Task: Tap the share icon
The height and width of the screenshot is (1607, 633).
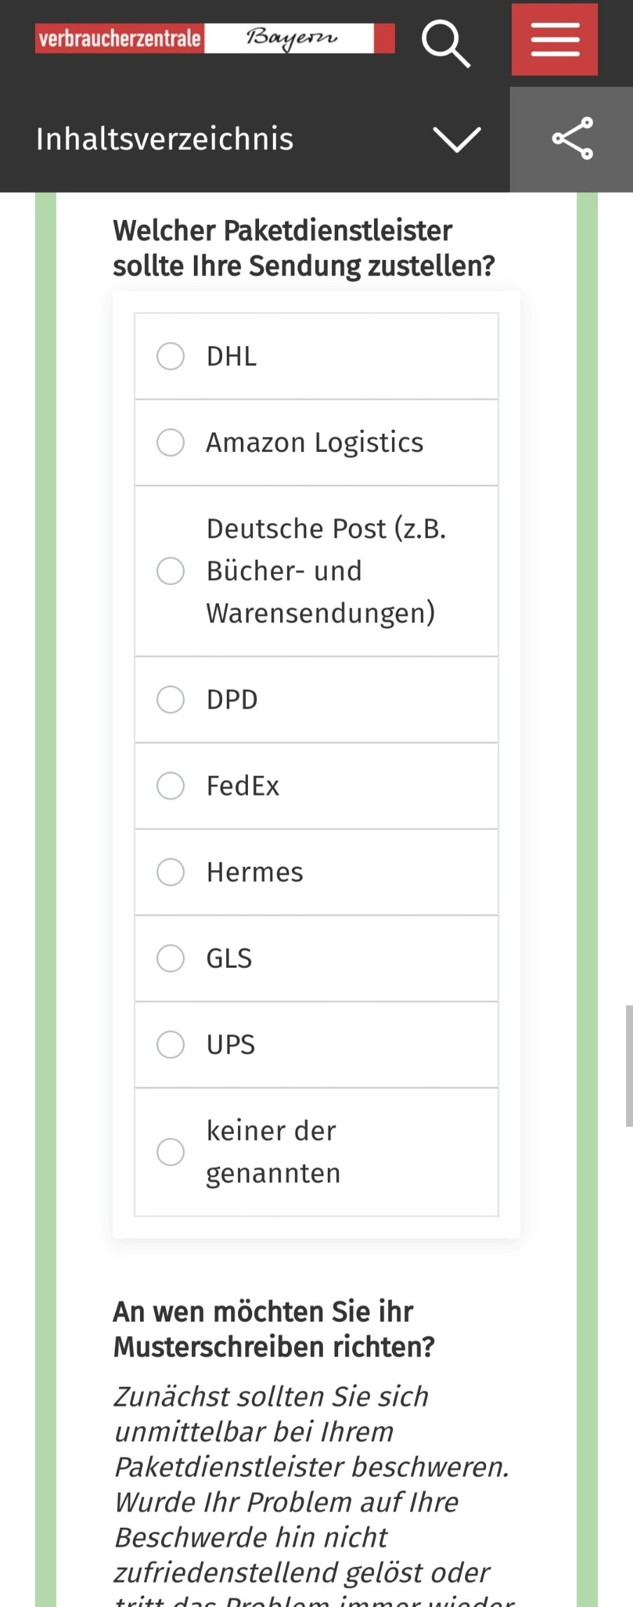Action: tap(572, 139)
